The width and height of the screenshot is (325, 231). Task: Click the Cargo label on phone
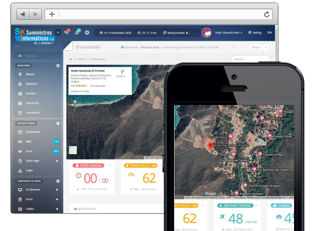(x=281, y=205)
